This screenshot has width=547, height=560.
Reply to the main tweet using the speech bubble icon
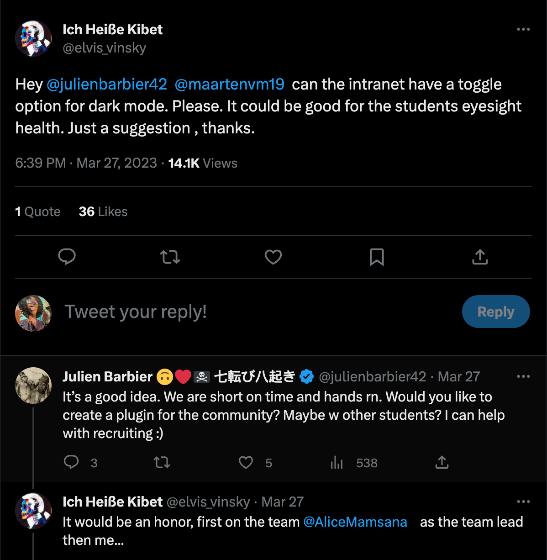67,257
